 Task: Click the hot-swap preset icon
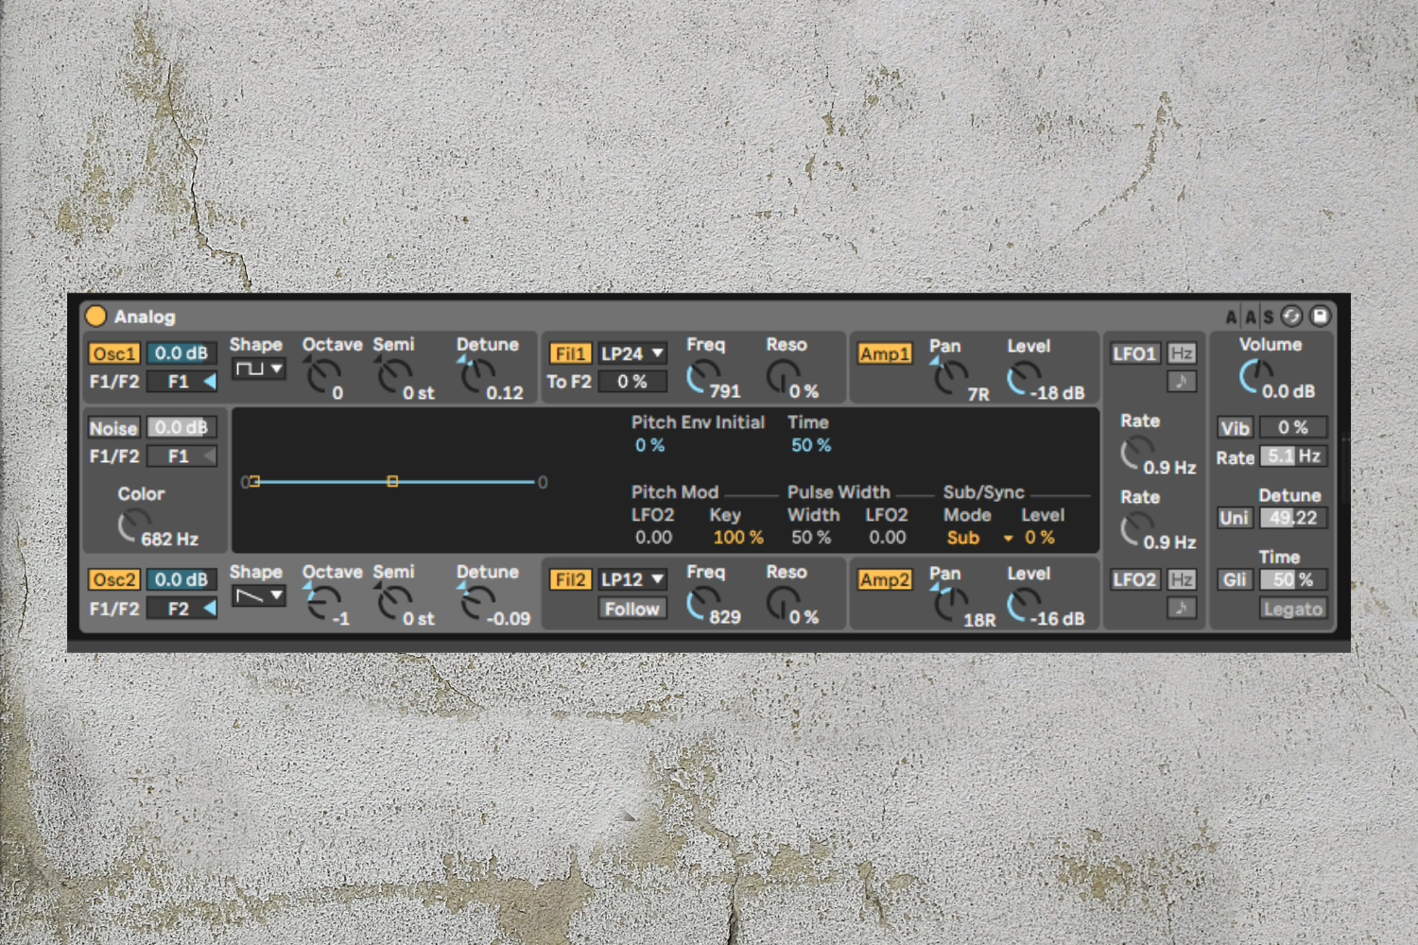coord(1291,316)
